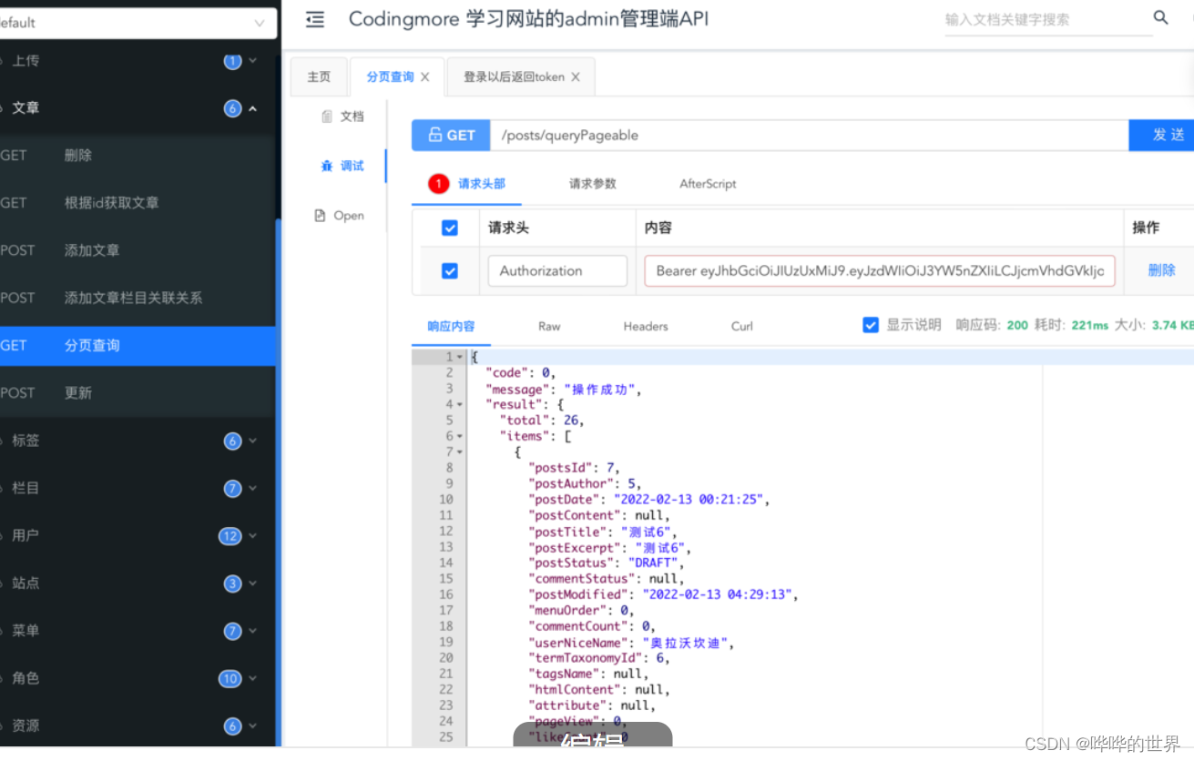Expand the 标签 menu chevron
1194x761 pixels.
pos(253,441)
